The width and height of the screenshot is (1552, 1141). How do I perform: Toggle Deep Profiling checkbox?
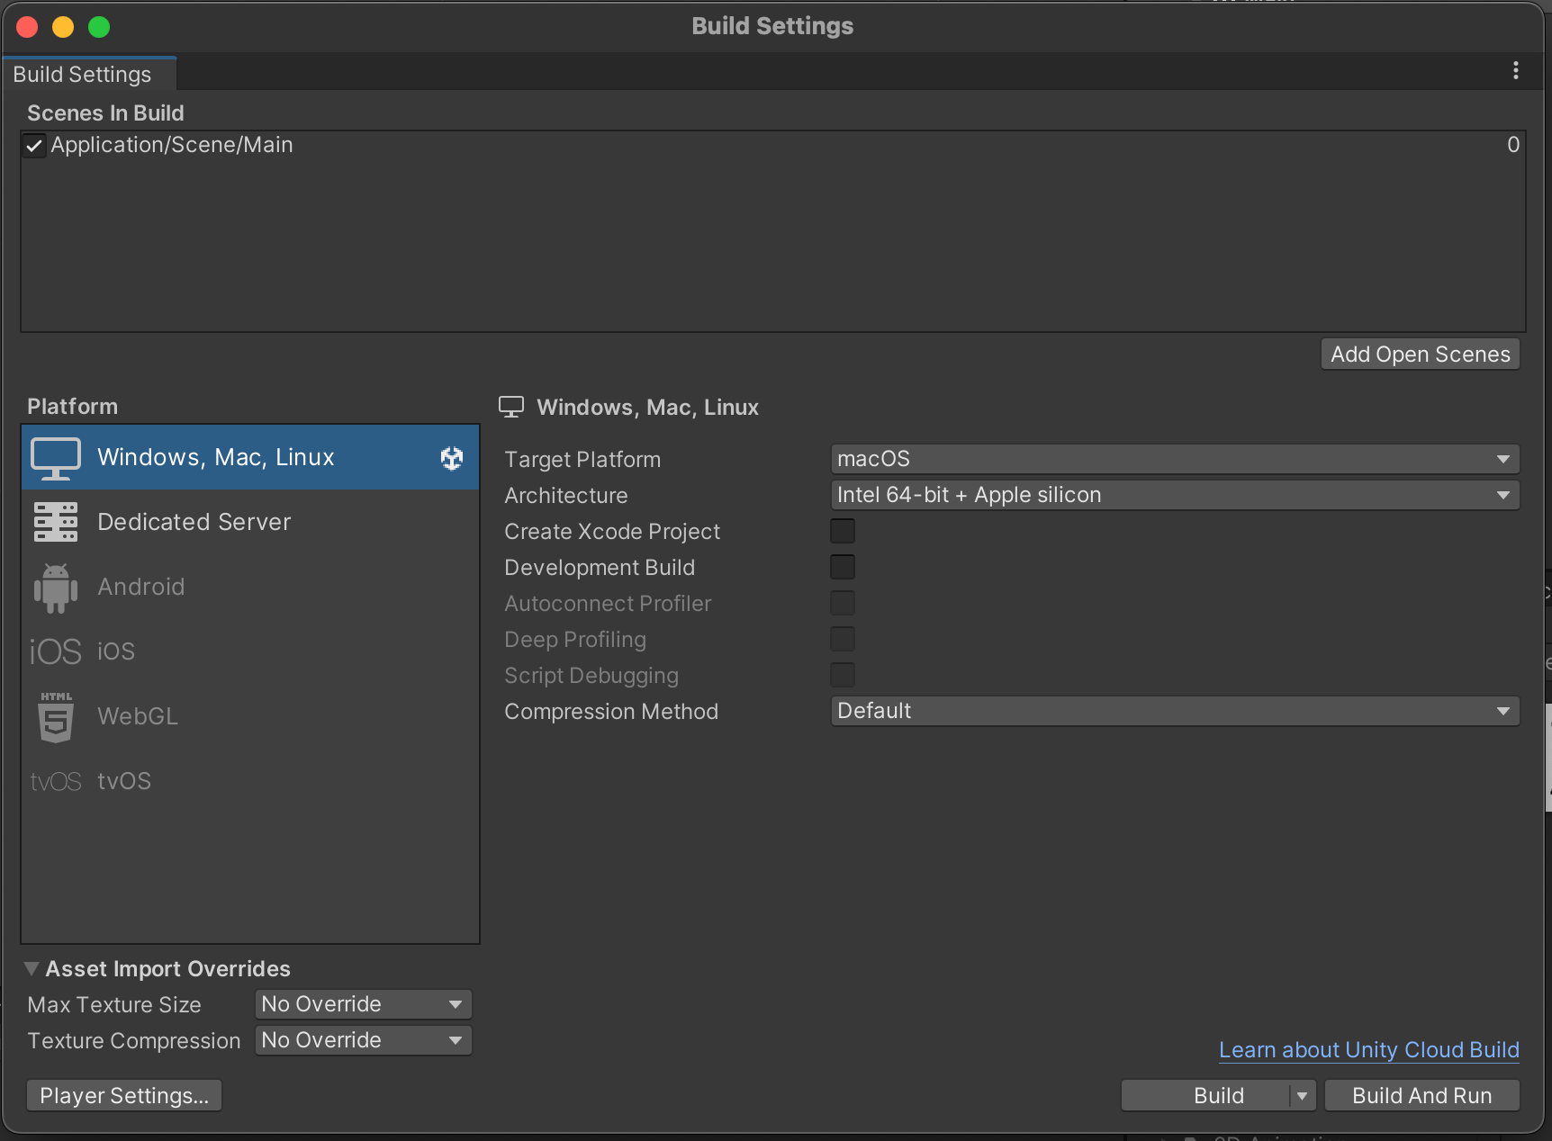point(843,639)
